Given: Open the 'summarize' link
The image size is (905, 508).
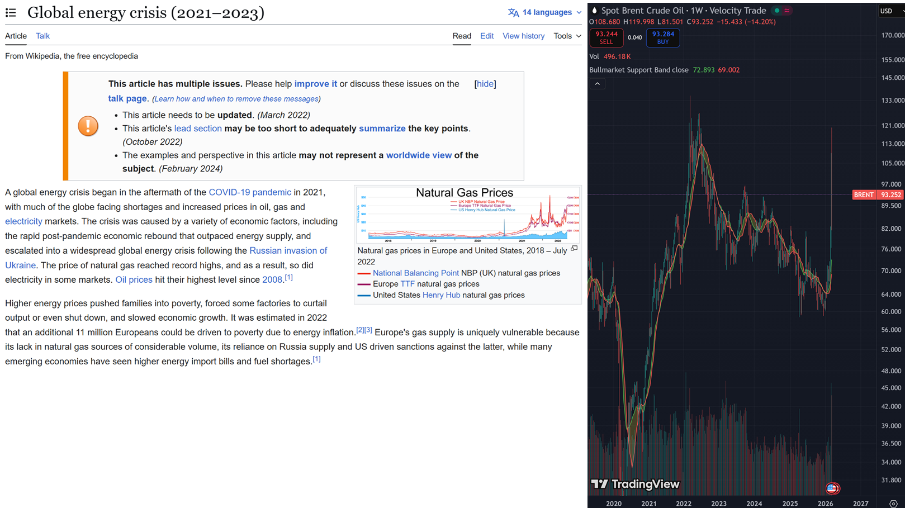Looking at the screenshot, I should click(382, 129).
